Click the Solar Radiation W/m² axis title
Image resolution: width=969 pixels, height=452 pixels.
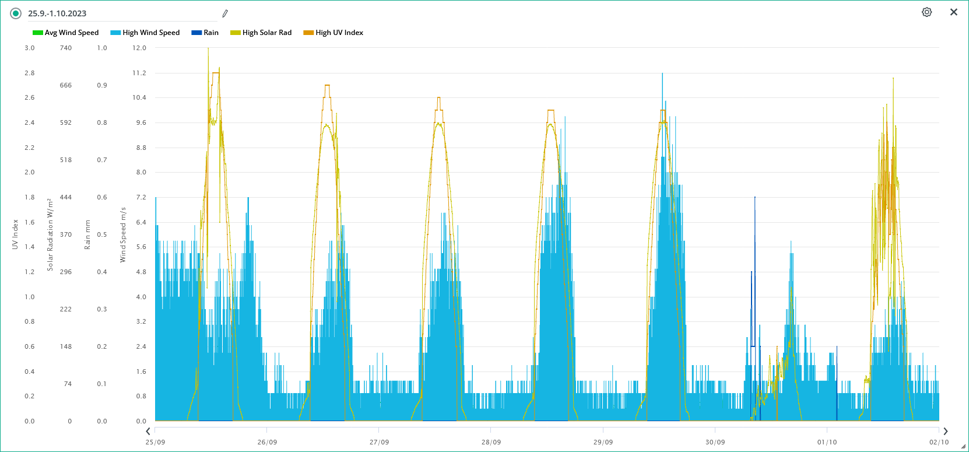pyautogui.click(x=50, y=234)
